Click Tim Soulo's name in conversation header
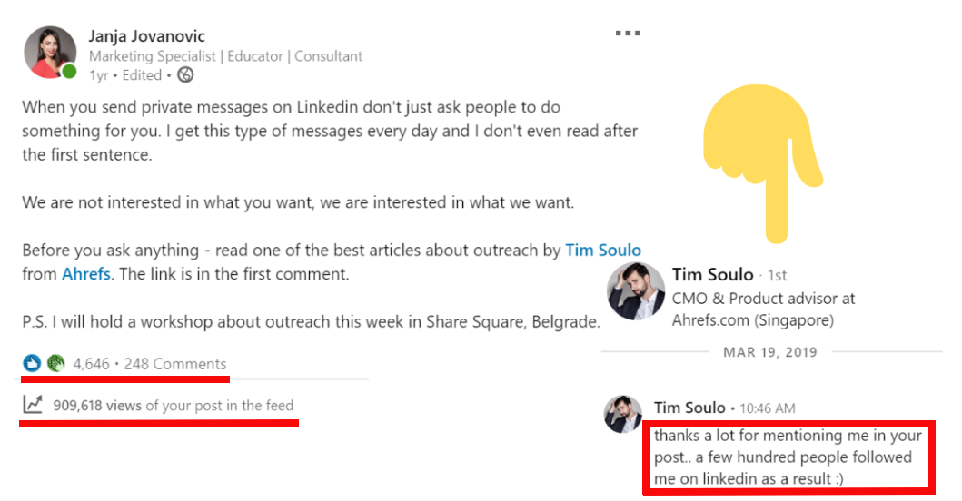 click(x=713, y=274)
